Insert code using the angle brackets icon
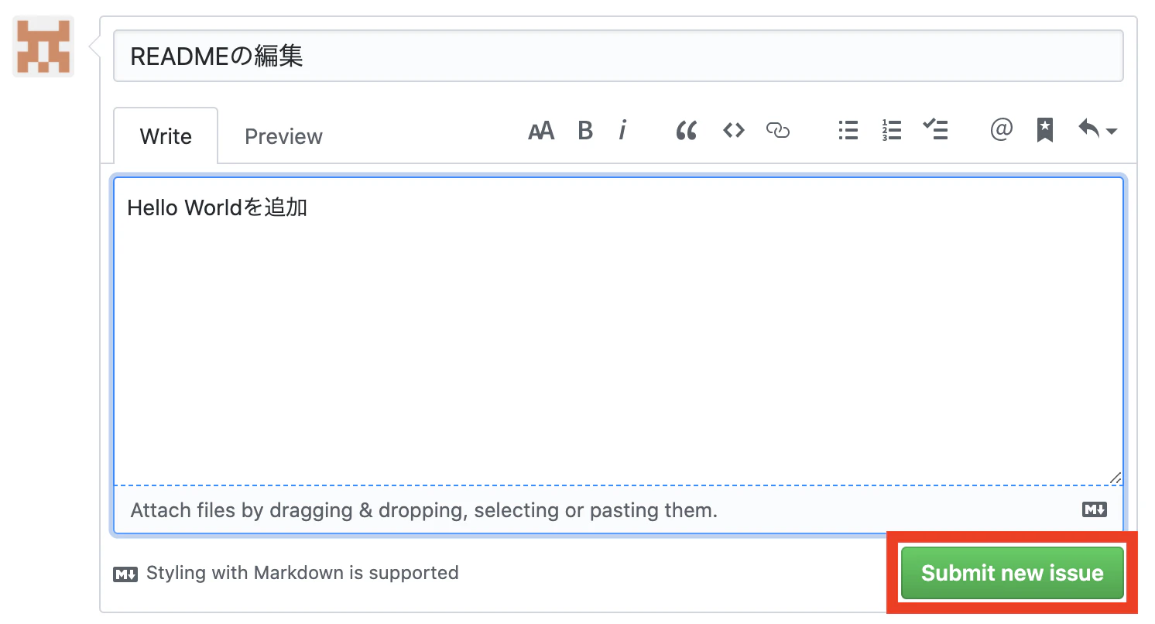Viewport: 1155px width, 624px height. 733,131
